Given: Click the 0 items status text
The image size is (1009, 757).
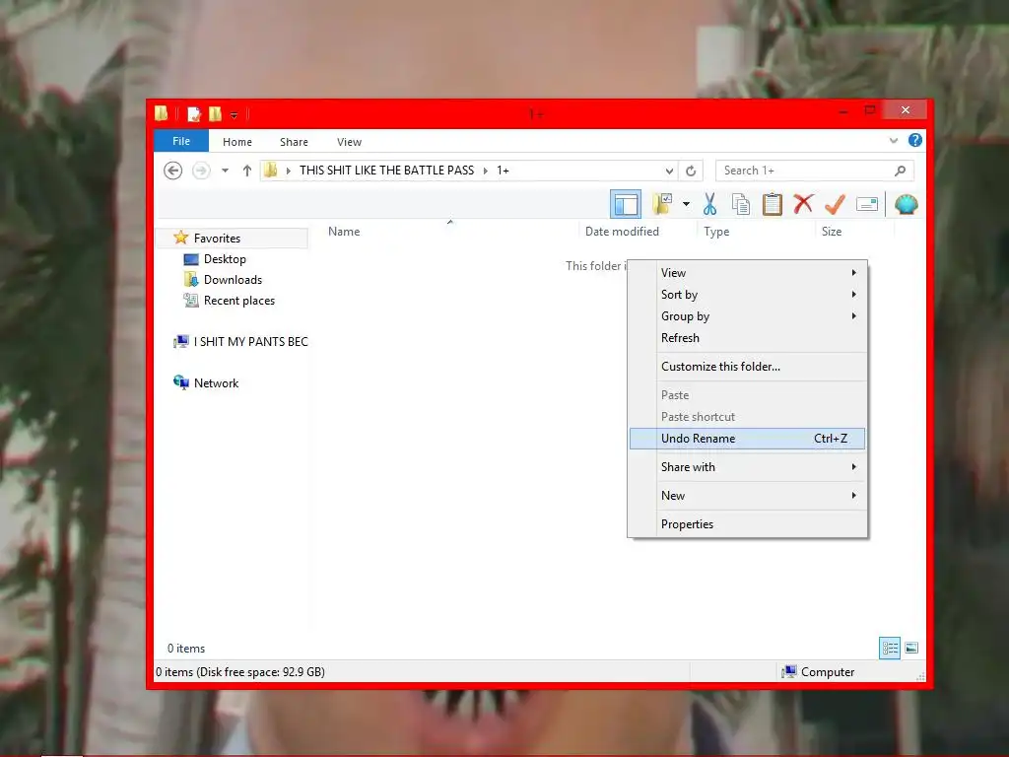Looking at the screenshot, I should point(186,649).
